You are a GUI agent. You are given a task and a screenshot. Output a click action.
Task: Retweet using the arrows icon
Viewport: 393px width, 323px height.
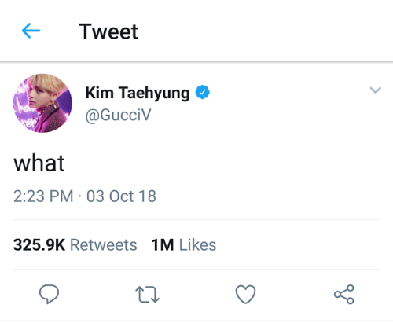click(147, 295)
